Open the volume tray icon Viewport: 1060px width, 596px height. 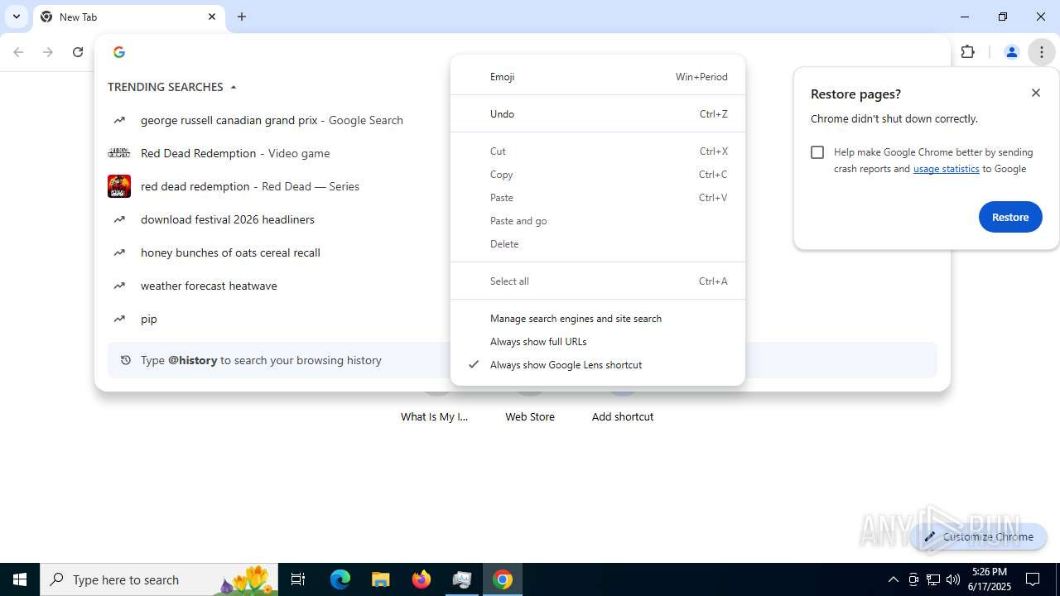(953, 579)
